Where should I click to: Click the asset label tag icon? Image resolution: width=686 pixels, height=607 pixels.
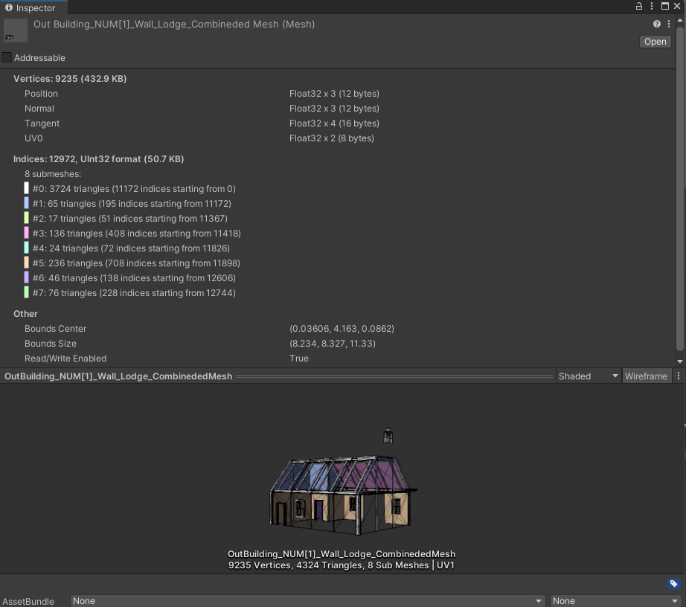[x=674, y=583]
